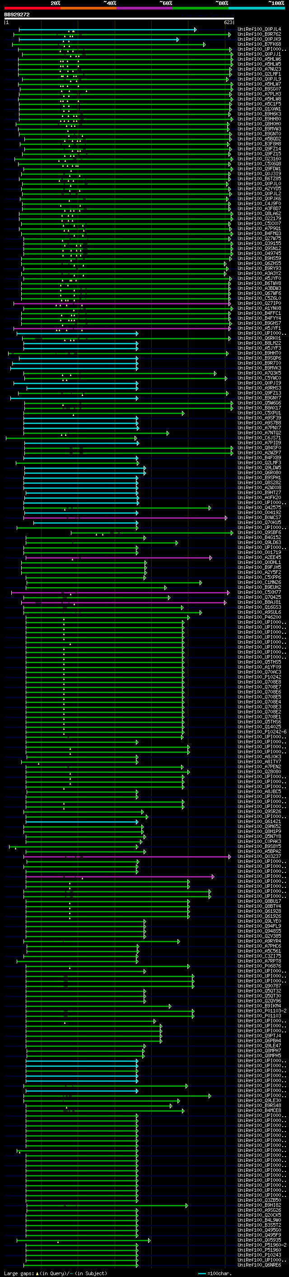Select the hit label UniRef100_B8LM22
The width and height of the screenshot is (289, 1277).
tap(259, 343)
